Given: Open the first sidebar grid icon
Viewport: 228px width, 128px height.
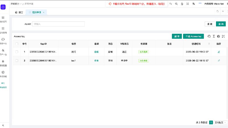Looking at the screenshot, I should (x=3, y=18).
